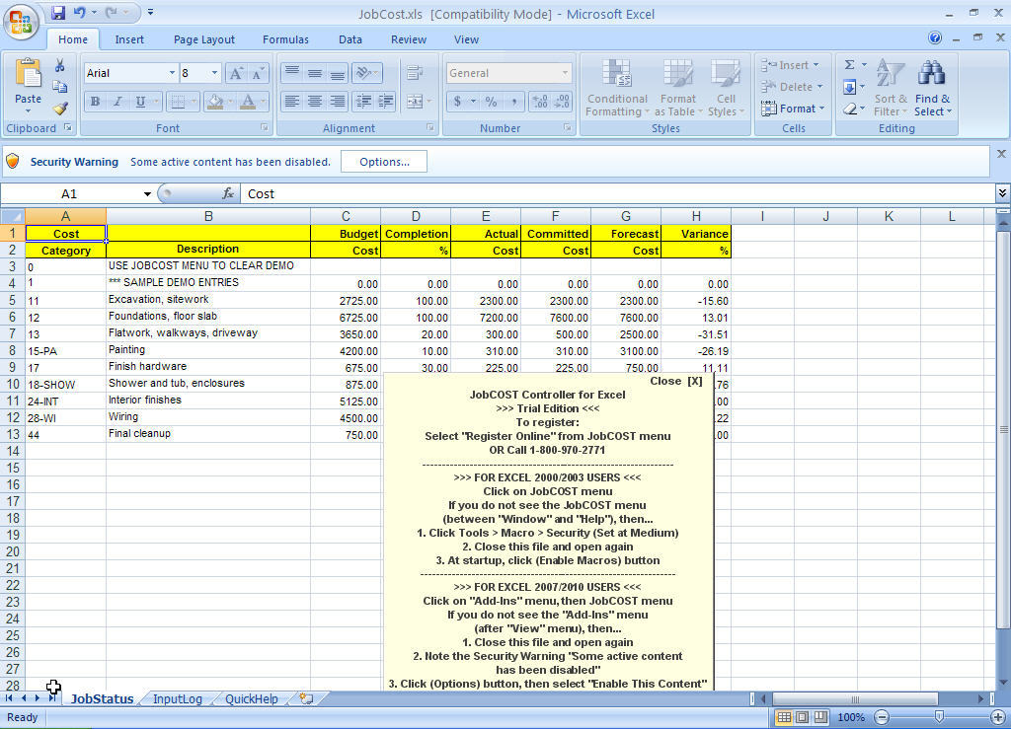The width and height of the screenshot is (1011, 729).
Task: Open the Number Format dropdown showing General
Action: click(565, 73)
